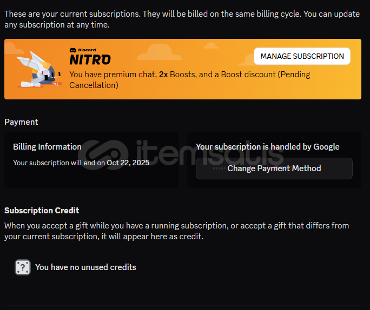Click the 'Billing Information' heading
The height and width of the screenshot is (310, 370).
[47, 147]
